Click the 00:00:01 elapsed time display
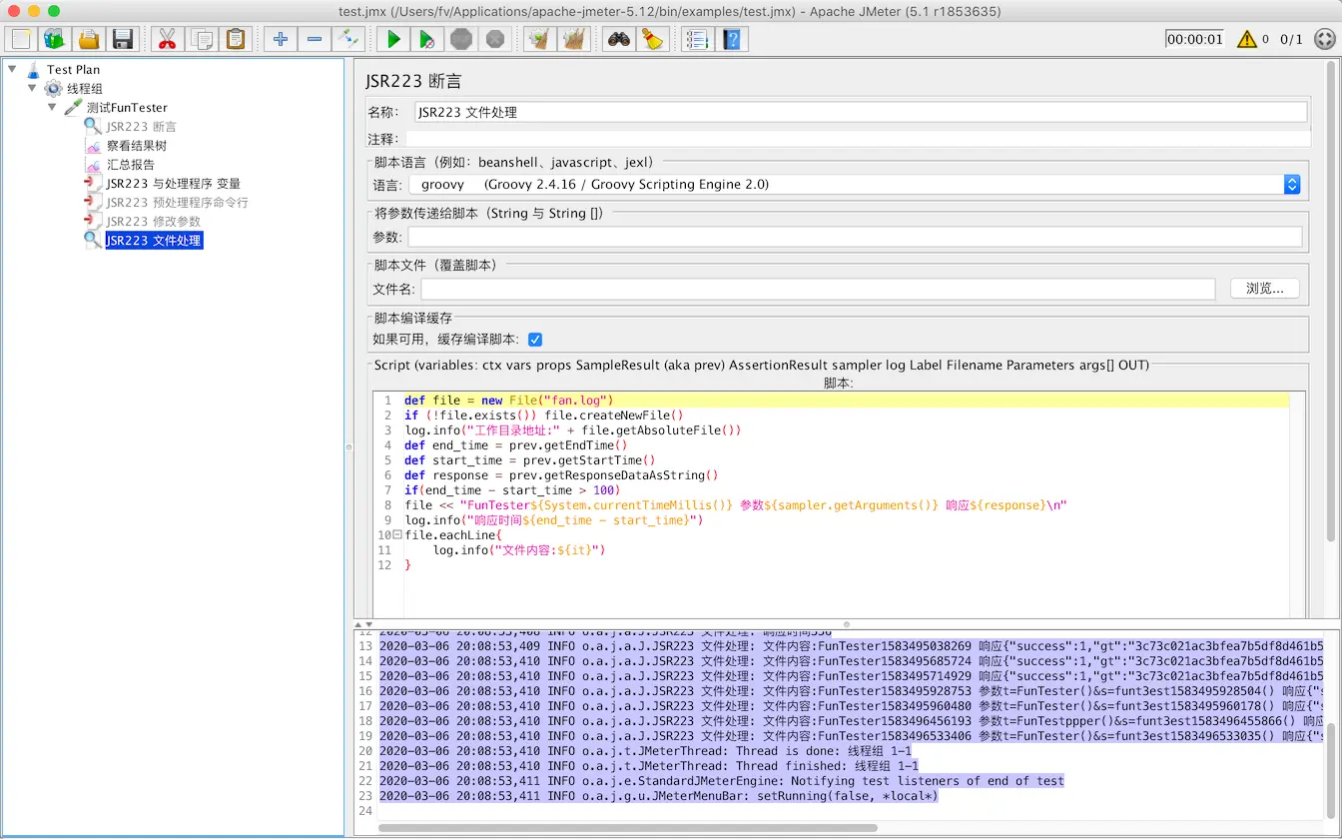 pyautogui.click(x=1194, y=39)
